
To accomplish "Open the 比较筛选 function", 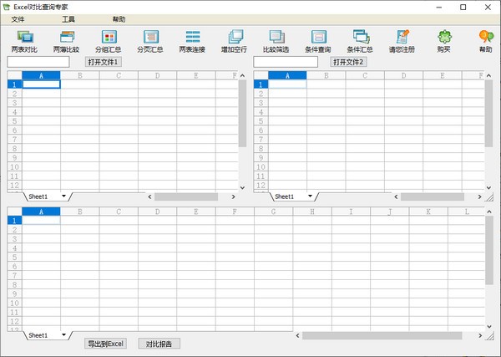I will (276, 42).
